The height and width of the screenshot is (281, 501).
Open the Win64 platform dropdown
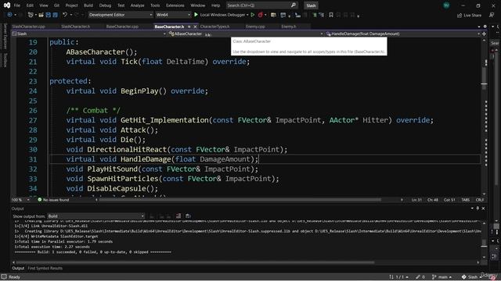coord(173,15)
